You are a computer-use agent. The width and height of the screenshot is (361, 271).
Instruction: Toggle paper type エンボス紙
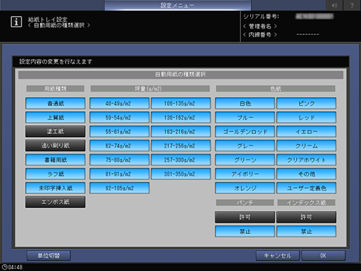[55, 202]
